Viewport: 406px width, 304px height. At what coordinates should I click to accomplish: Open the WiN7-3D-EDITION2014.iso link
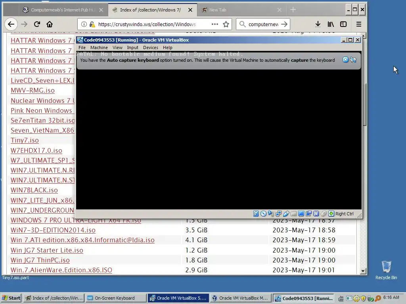53,230
